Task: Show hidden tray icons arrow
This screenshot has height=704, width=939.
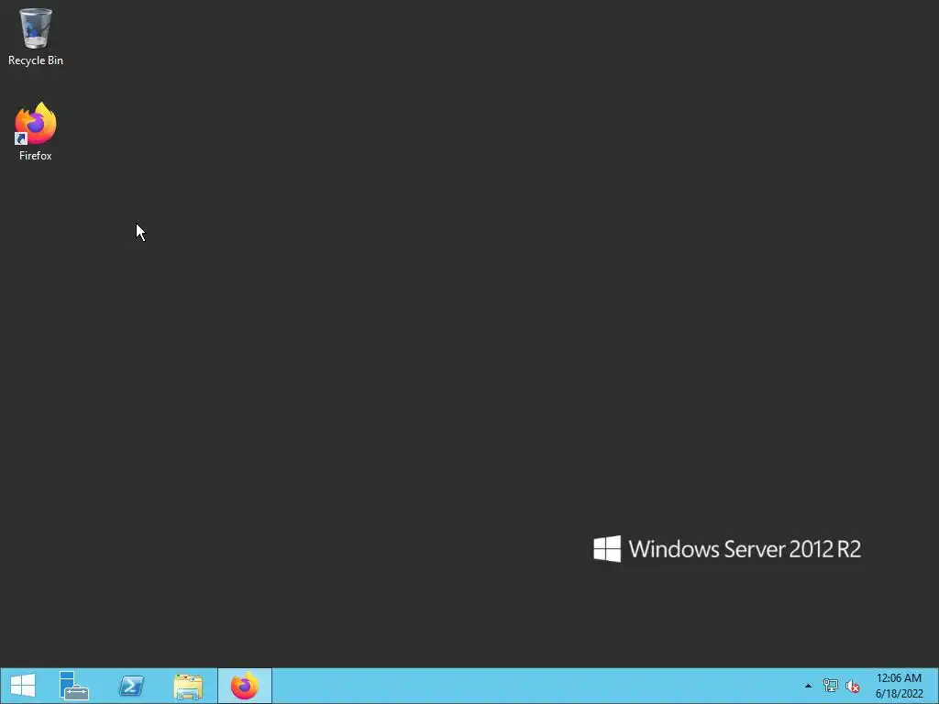Action: [x=808, y=686]
